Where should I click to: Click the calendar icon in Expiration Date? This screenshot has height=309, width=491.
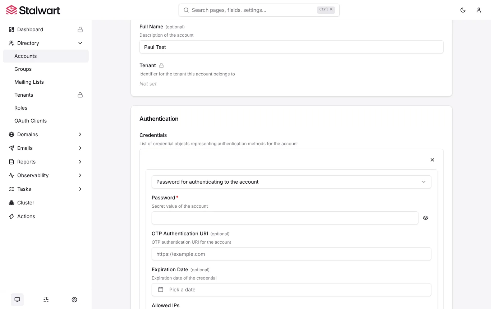click(161, 290)
